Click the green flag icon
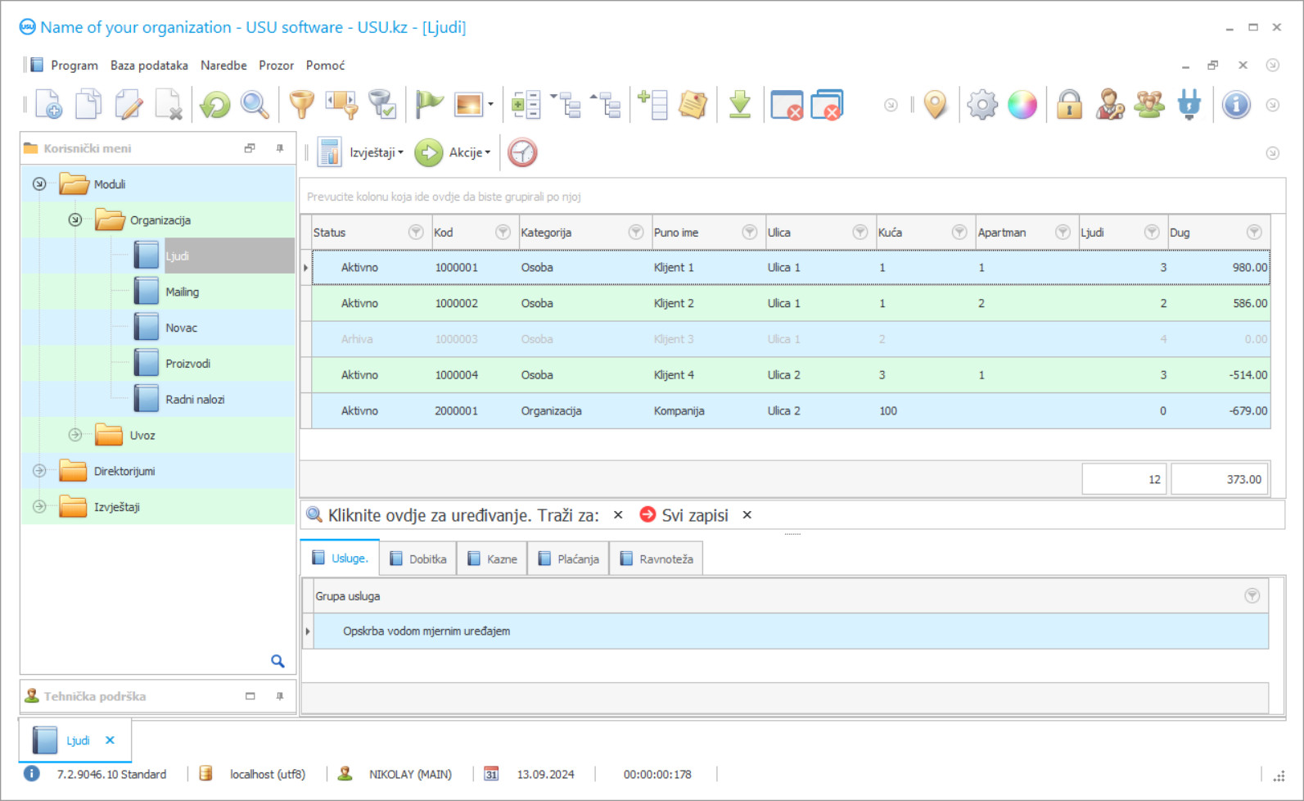 pyautogui.click(x=428, y=105)
